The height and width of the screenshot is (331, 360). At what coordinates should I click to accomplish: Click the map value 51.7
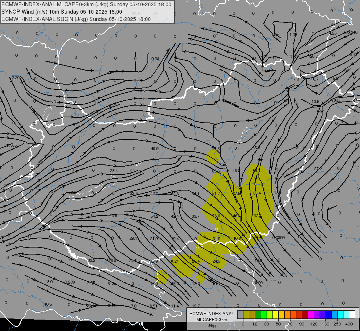216,193
